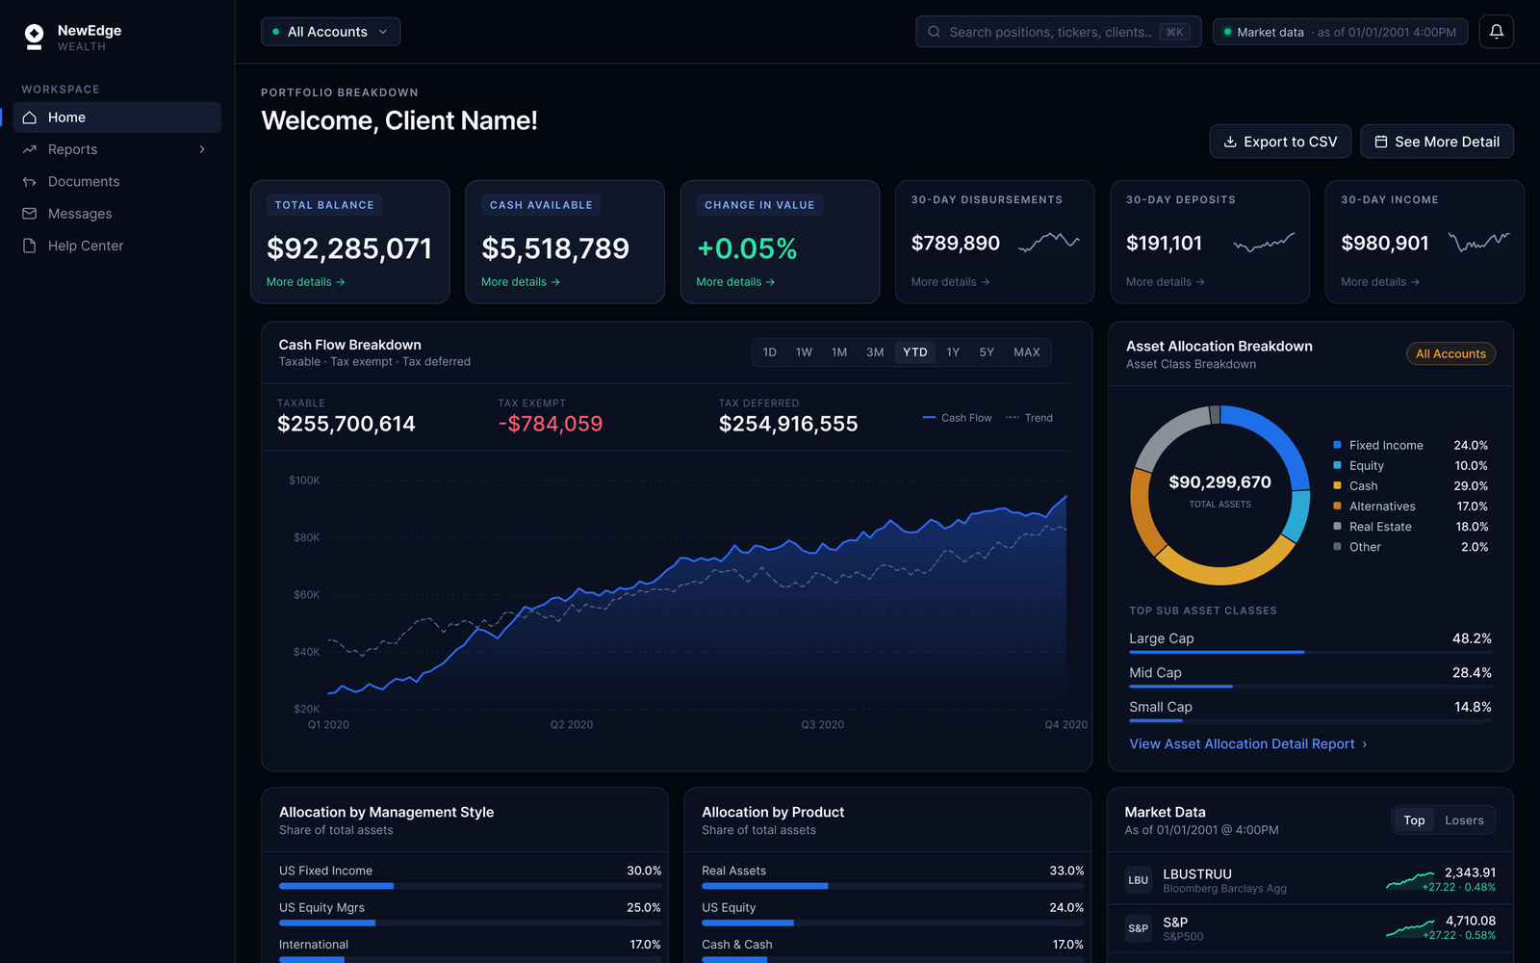Click the All Accounts allocation filter pill
The width and height of the screenshot is (1540, 963).
pos(1450,353)
